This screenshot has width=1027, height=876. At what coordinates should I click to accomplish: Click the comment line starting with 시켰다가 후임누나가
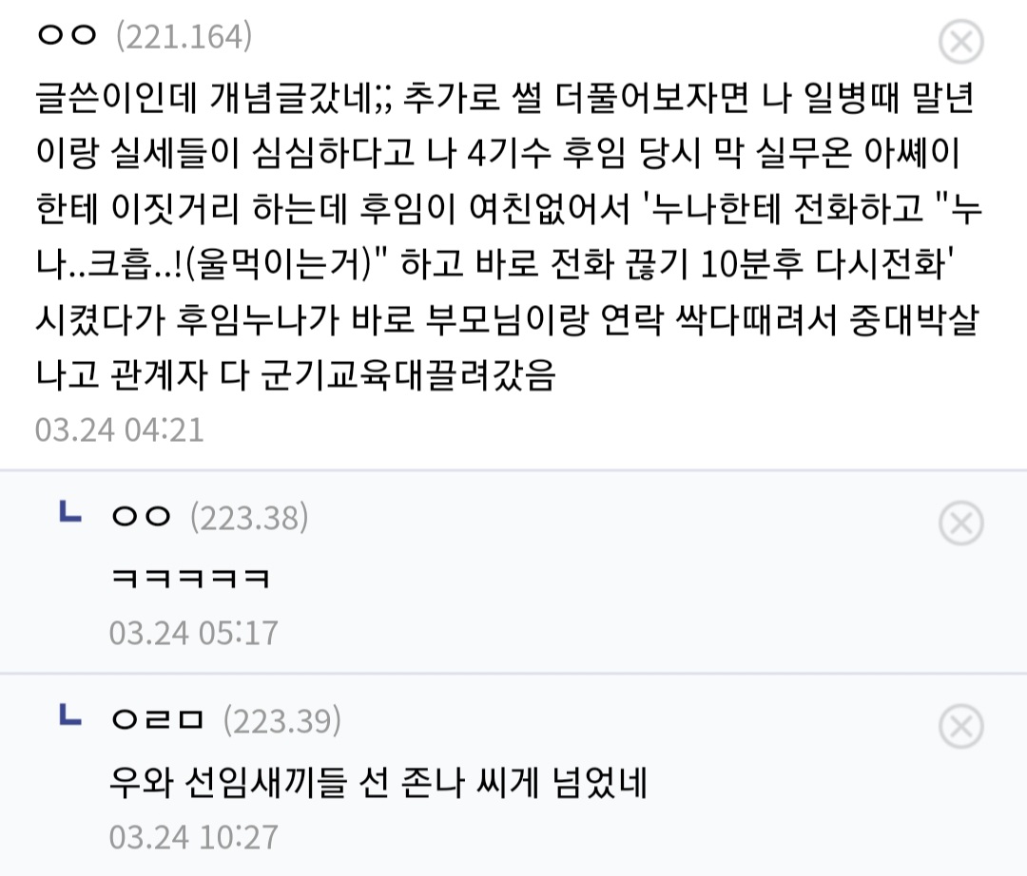[x=504, y=319]
